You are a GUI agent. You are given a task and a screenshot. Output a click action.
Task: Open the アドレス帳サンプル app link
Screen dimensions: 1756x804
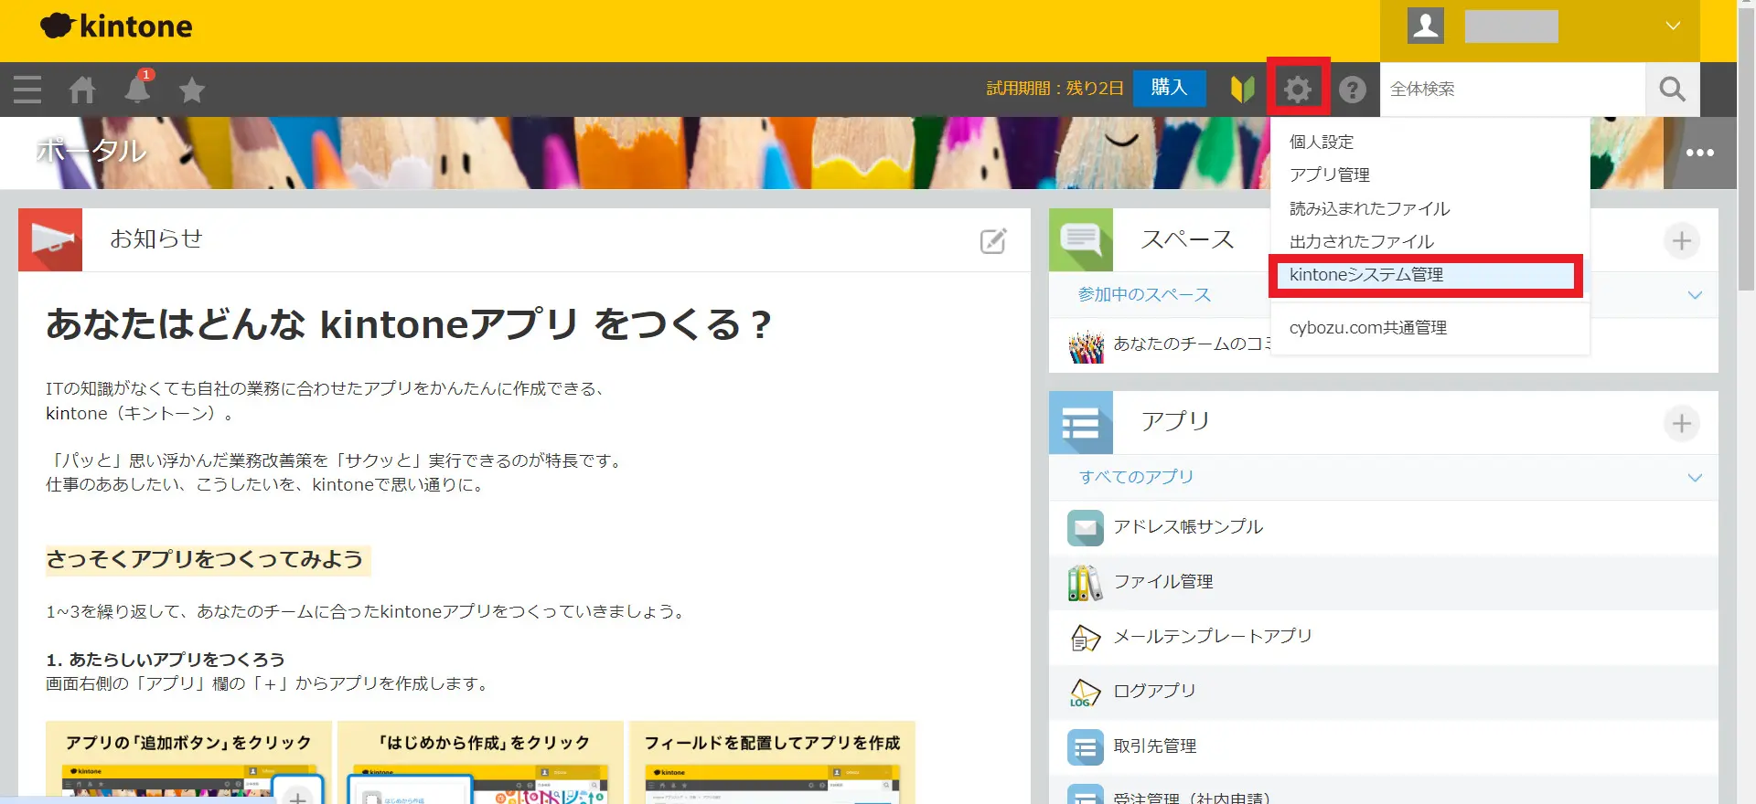point(1187,527)
